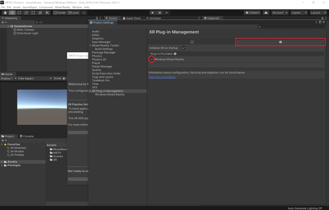This screenshot has width=329, height=210.
Task: Open Player settings category
Action: coord(96,63)
